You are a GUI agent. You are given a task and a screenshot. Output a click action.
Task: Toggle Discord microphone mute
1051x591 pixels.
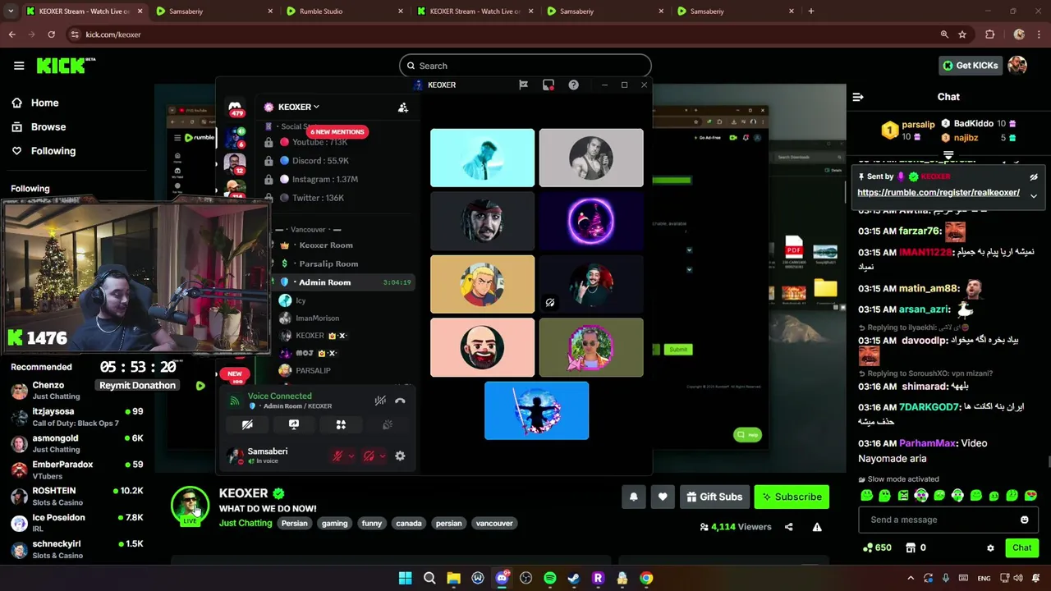pyautogui.click(x=337, y=456)
